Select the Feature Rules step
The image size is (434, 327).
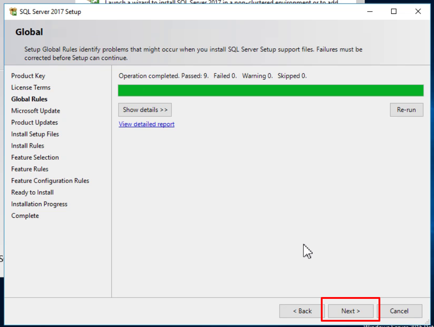pos(30,169)
